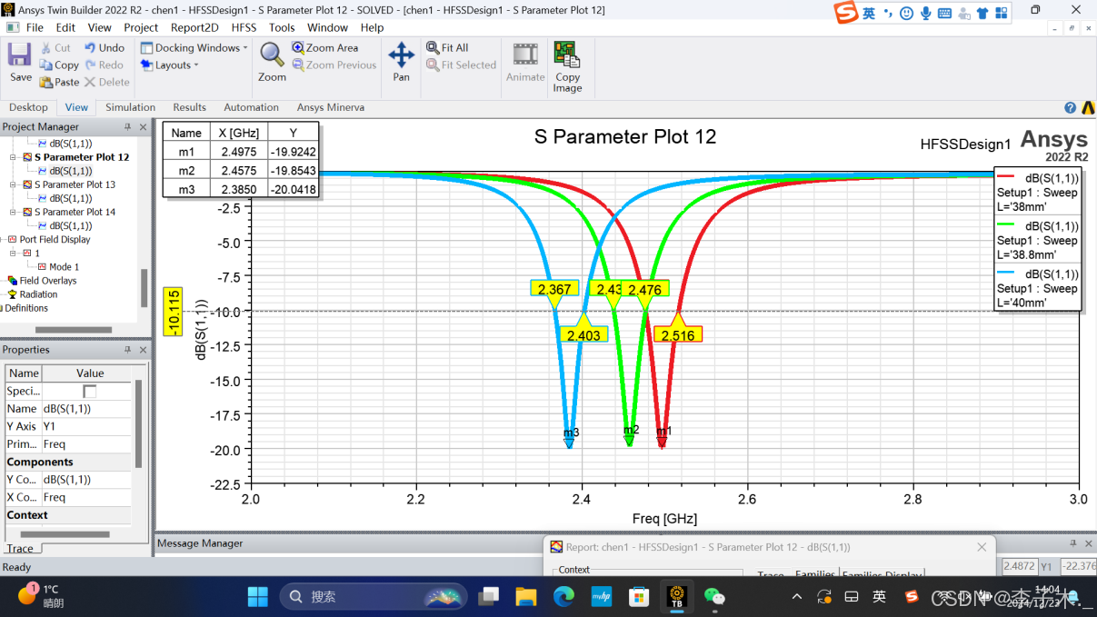Screen dimensions: 1097x617
Task: Select the Trace tab in Properties
Action: pyautogui.click(x=20, y=549)
